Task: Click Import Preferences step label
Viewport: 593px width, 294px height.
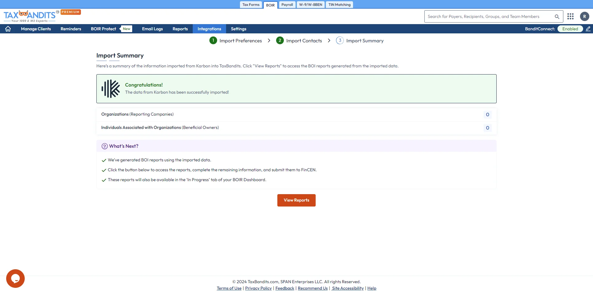Action: coord(241,41)
